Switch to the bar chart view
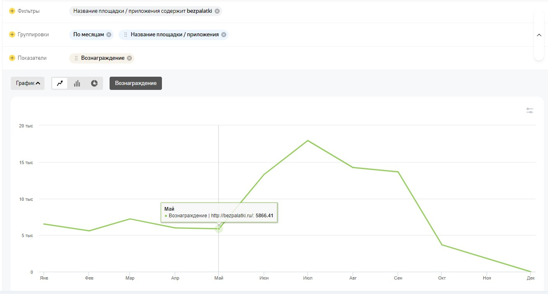Viewport: 548px width, 294px height. 77,83
